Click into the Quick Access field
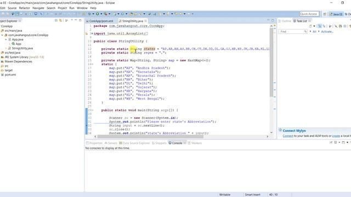The height and width of the screenshot is (197, 351). (309, 14)
